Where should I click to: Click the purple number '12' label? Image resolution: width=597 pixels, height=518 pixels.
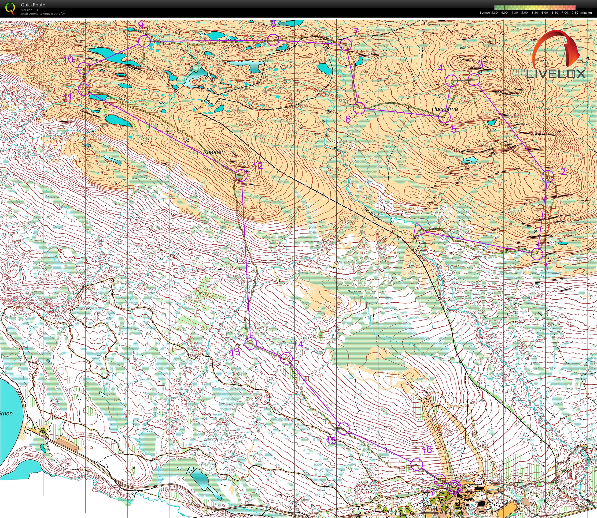pos(257,166)
